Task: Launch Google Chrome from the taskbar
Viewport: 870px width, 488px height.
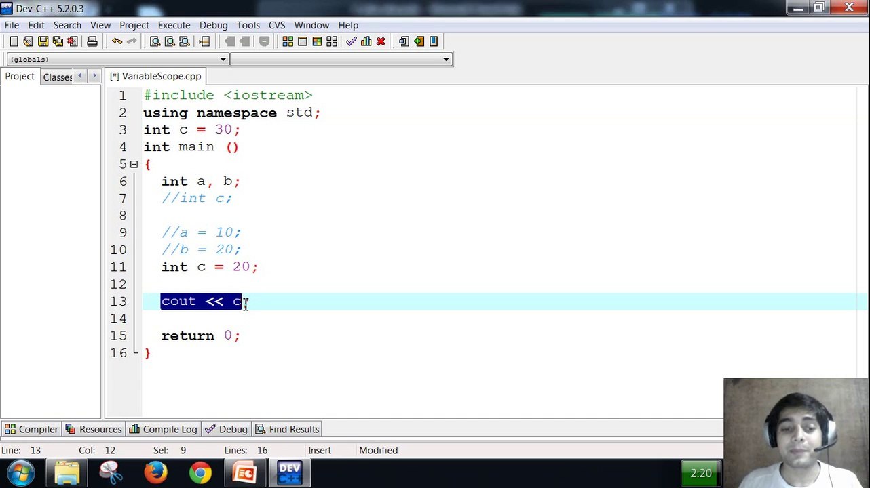Action: tap(200, 472)
